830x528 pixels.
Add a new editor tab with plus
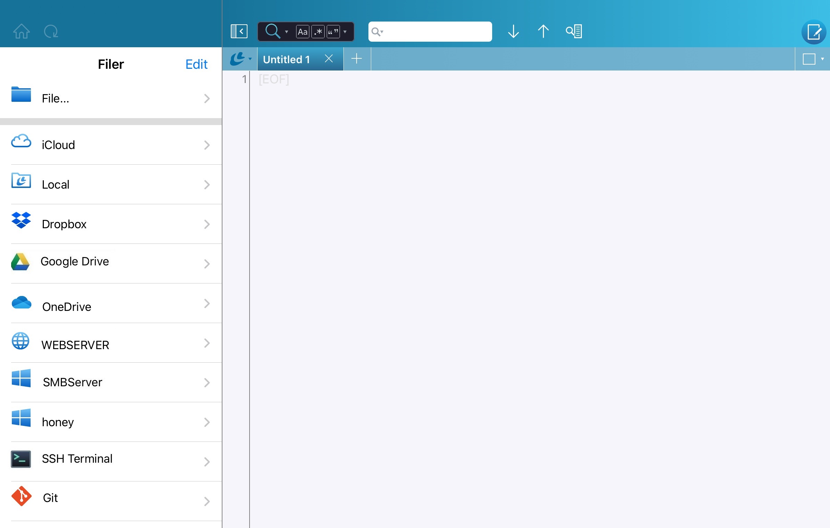357,59
